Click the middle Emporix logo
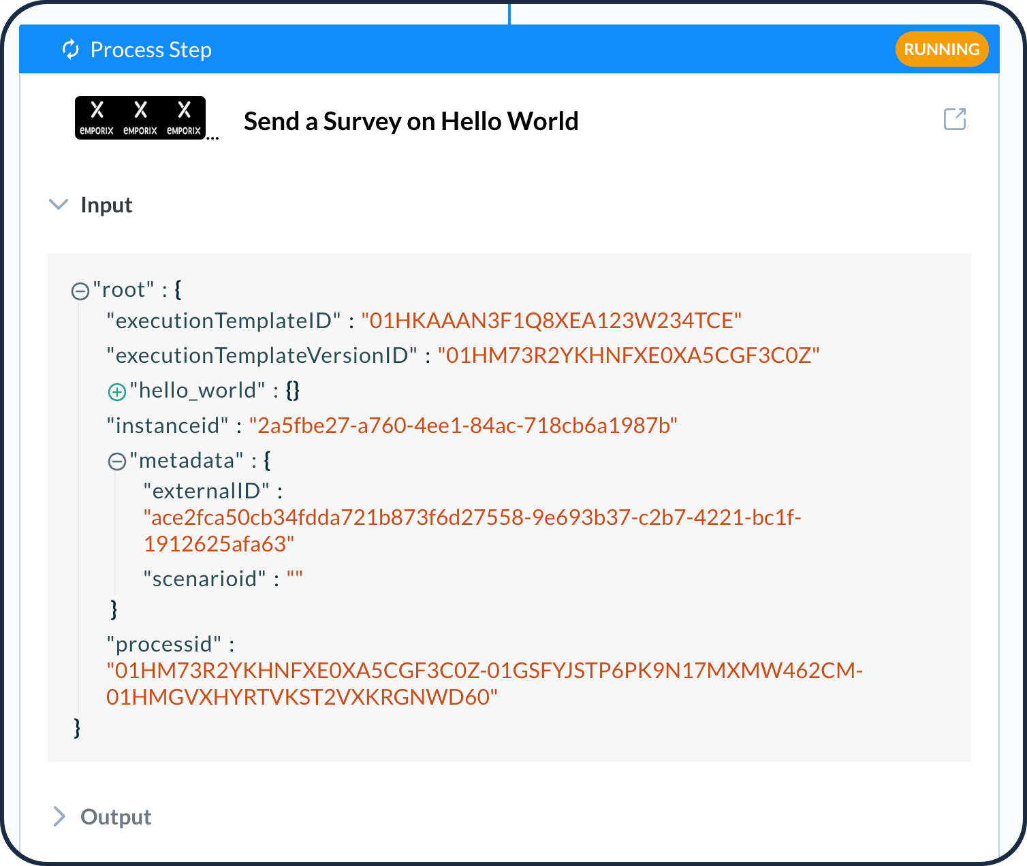1027x866 pixels. (x=140, y=118)
